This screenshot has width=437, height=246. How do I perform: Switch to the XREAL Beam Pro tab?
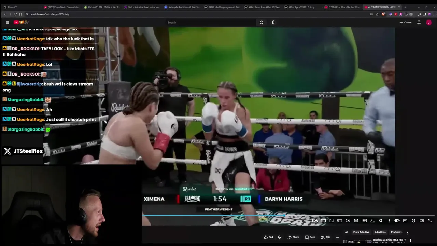click(x=262, y=7)
